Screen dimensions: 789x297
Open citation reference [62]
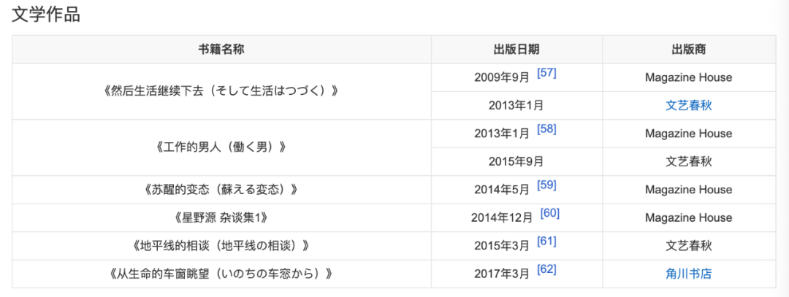coord(546,270)
